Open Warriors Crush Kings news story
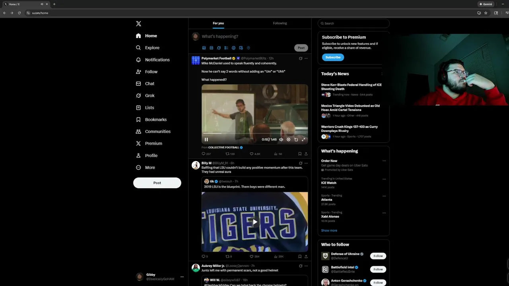The width and height of the screenshot is (509, 286). pyautogui.click(x=350, y=129)
